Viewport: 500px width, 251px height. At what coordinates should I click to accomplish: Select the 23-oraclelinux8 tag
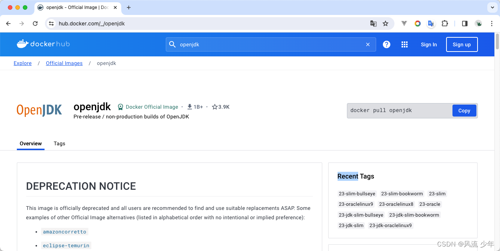click(x=396, y=204)
